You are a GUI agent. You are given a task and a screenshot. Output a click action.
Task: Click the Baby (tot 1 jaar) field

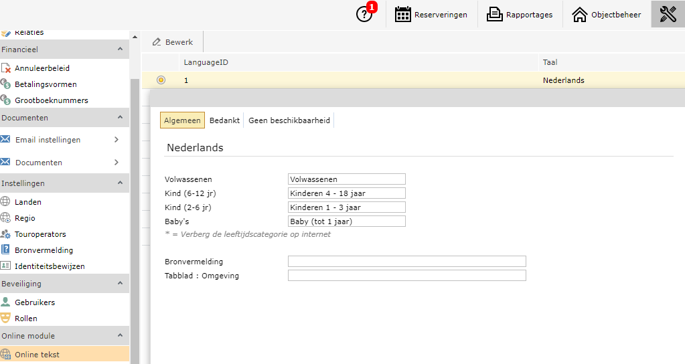coord(347,221)
